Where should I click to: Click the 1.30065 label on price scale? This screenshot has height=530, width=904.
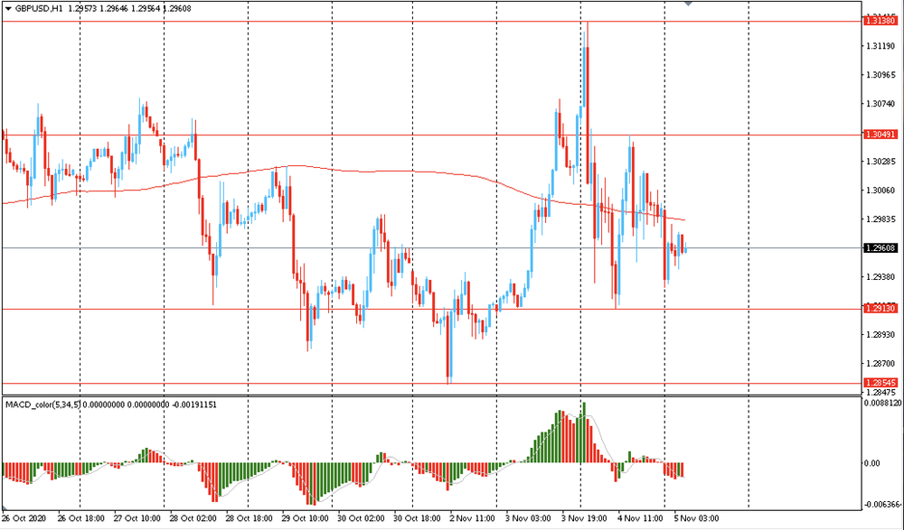(x=880, y=191)
